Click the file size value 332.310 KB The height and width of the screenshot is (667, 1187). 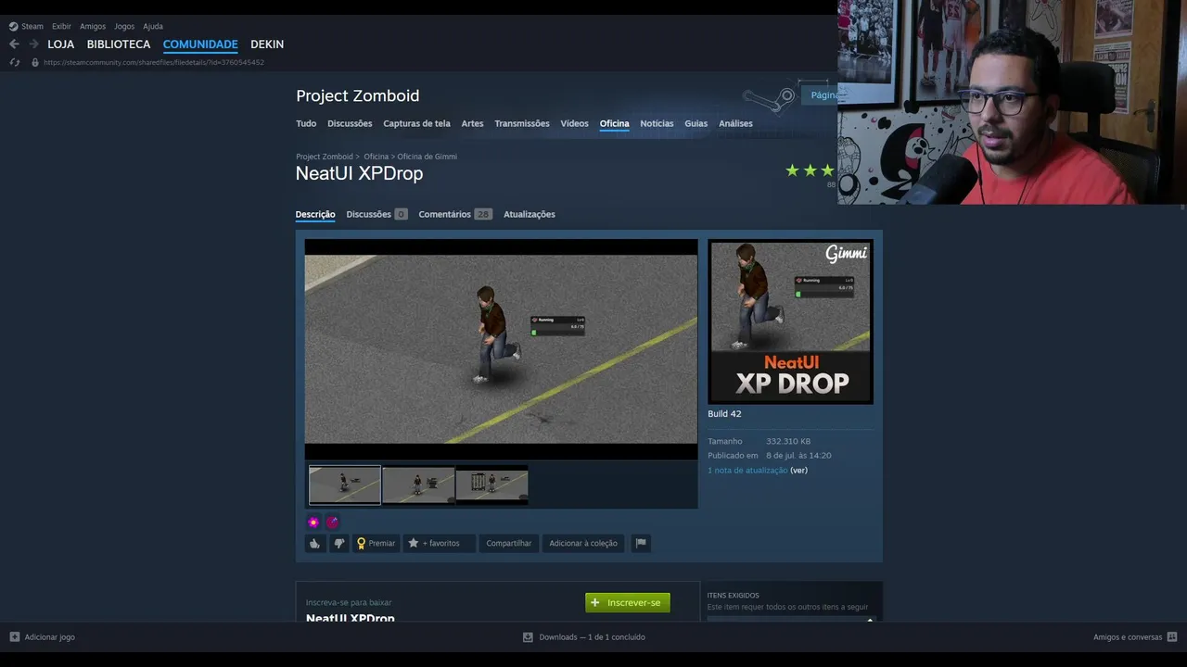[788, 442]
